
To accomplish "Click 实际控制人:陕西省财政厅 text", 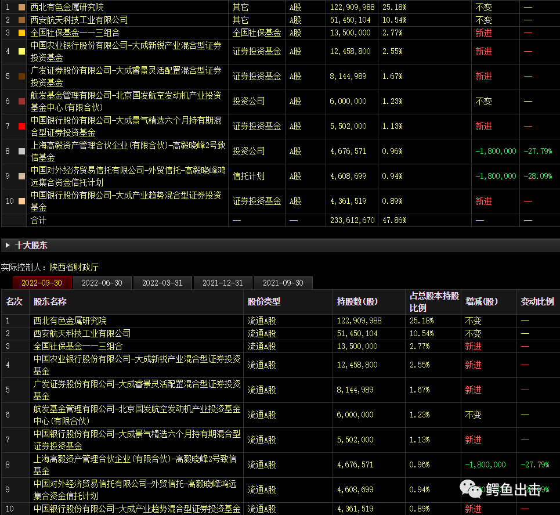I will (x=50, y=267).
